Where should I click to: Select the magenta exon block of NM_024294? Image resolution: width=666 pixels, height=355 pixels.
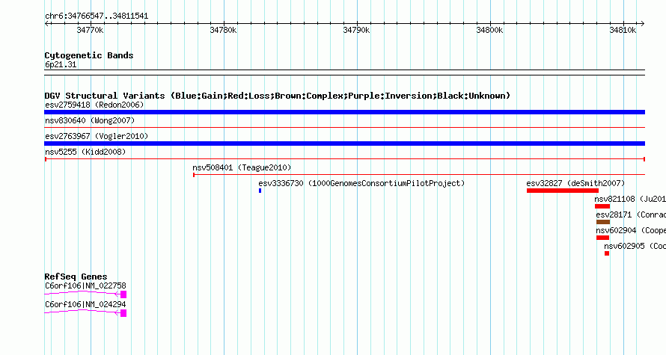(123, 313)
